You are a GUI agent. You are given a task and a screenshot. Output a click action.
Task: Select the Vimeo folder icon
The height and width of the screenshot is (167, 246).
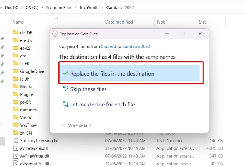point(16,117)
